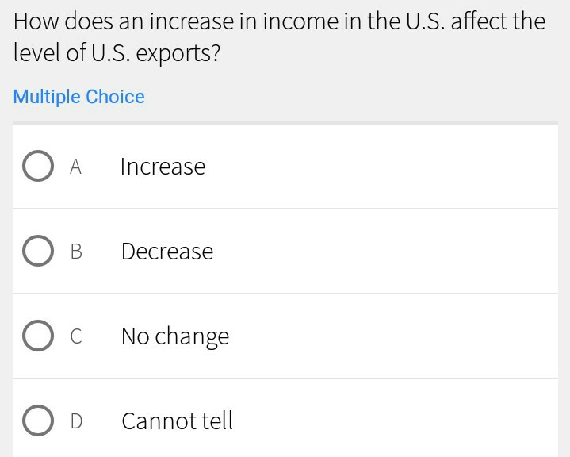Screen dimensions: 570x457
Task: Pick the radio button for option D
Action: tap(38, 421)
